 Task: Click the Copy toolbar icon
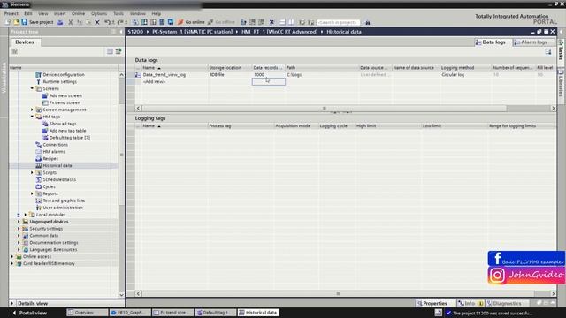[x=80, y=22]
